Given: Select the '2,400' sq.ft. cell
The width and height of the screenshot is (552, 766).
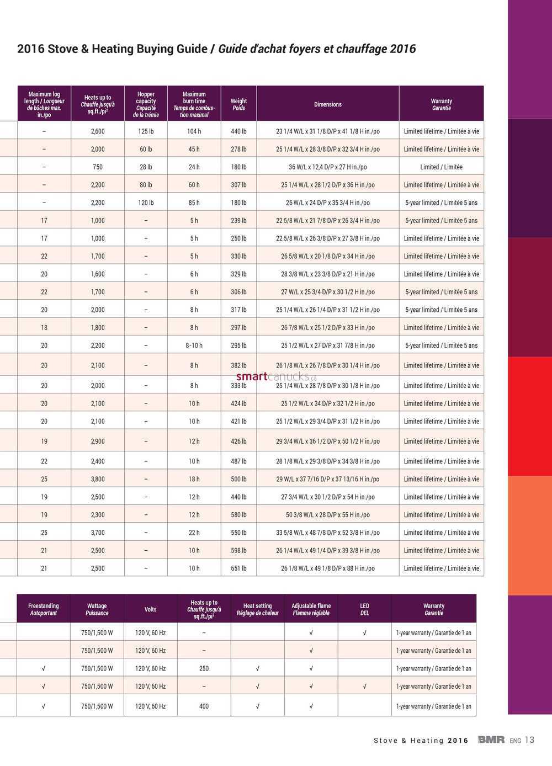Looking at the screenshot, I should pos(98,461).
